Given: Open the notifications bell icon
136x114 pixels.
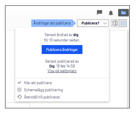Looking at the screenshot, I should pos(111,13).
